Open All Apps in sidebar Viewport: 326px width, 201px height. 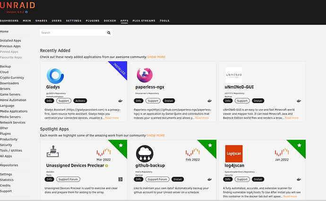[6, 156]
